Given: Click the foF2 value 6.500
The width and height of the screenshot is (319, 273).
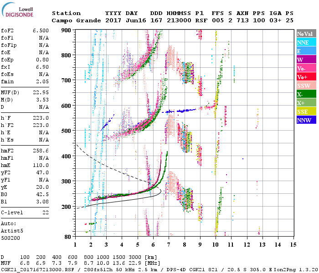Looking at the screenshot, I should click(x=40, y=30).
